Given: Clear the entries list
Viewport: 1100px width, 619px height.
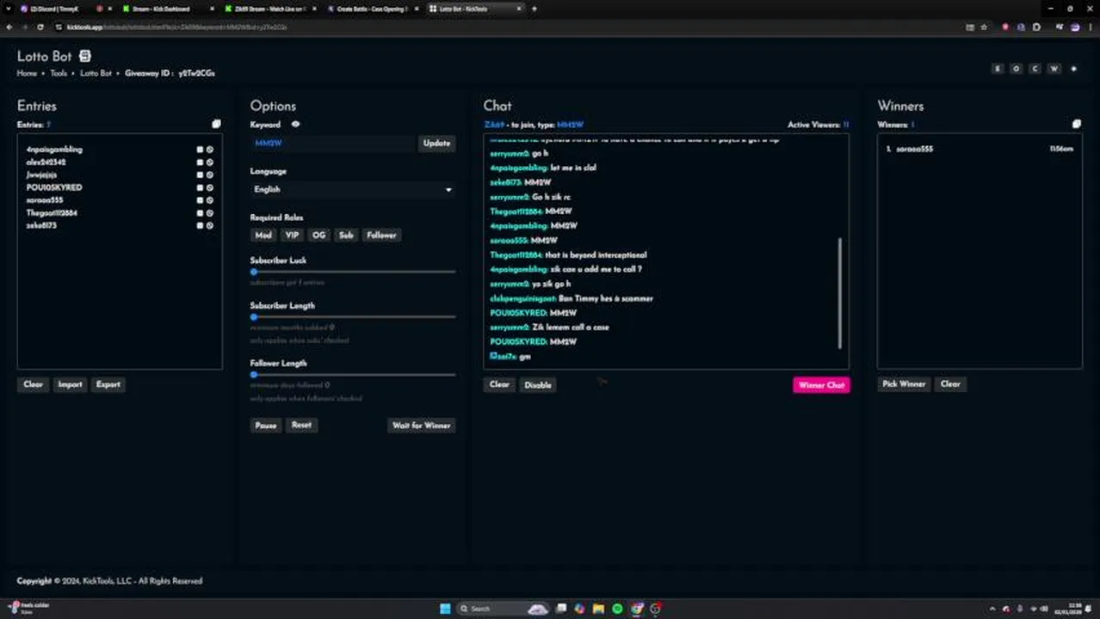Looking at the screenshot, I should click(x=33, y=384).
